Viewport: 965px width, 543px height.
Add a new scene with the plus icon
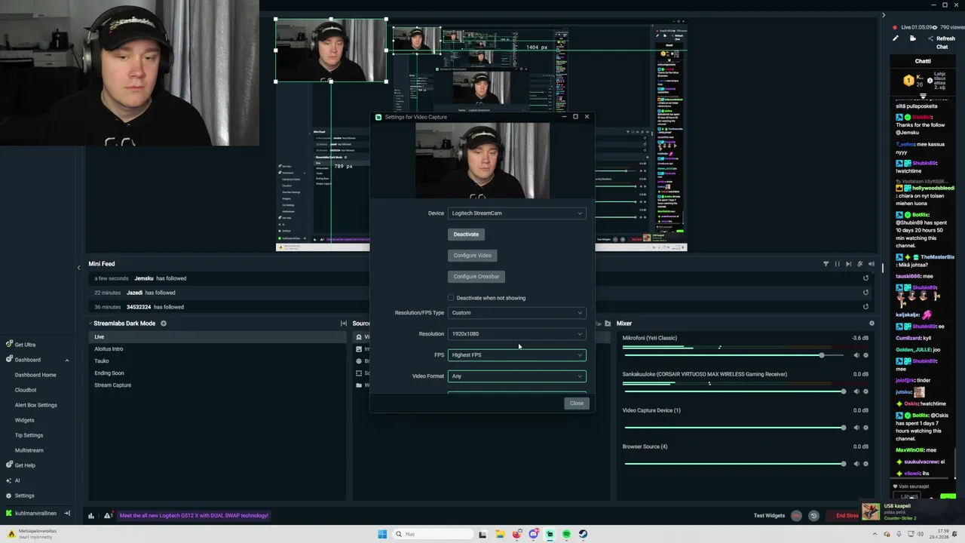(x=163, y=324)
